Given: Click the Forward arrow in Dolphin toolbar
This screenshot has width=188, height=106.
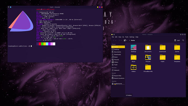Looking at the screenshot, I should tap(119, 40).
